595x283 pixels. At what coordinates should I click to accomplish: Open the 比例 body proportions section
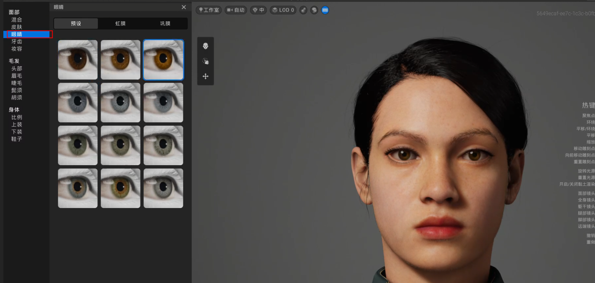16,117
